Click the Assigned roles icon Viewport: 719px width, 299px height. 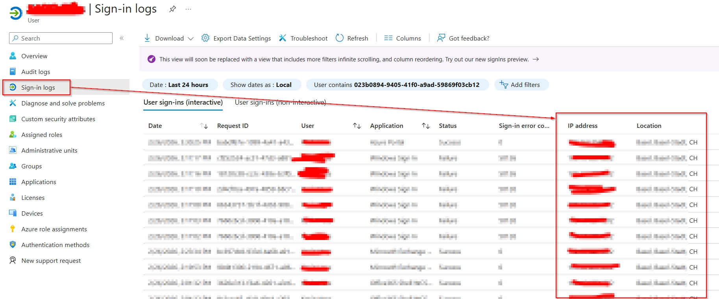coord(13,135)
